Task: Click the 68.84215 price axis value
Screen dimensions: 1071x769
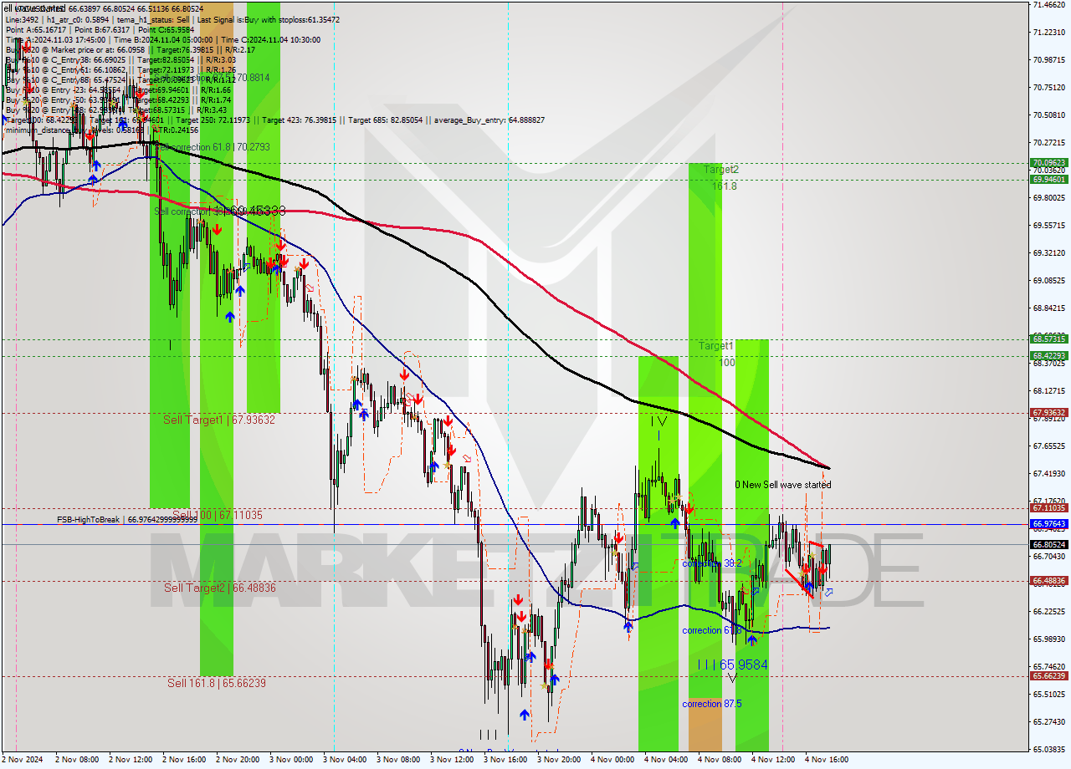Action: coord(1049,308)
